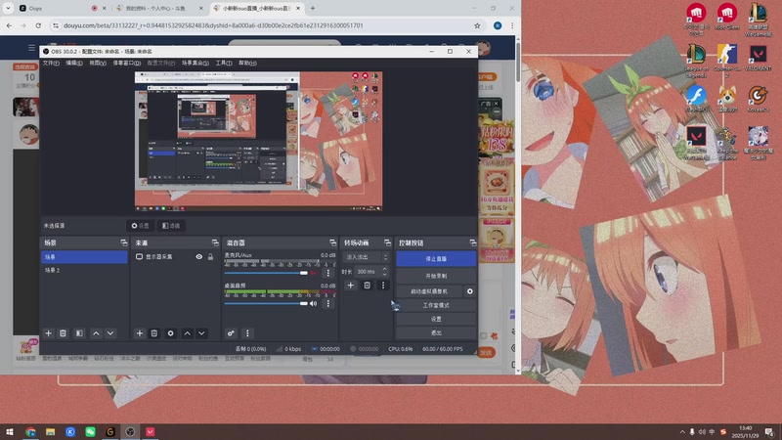Float the 混音器 dock with its pop-out icon

332,242
